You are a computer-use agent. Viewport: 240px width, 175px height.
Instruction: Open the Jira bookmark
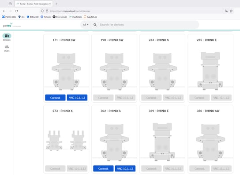pos(22,17)
